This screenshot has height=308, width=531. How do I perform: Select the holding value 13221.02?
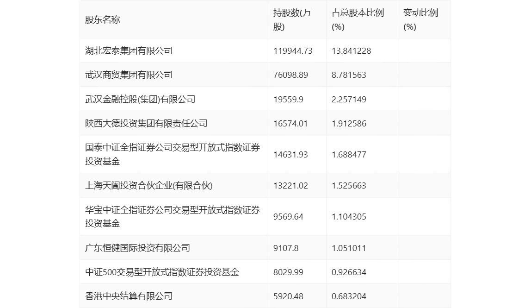(x=290, y=186)
